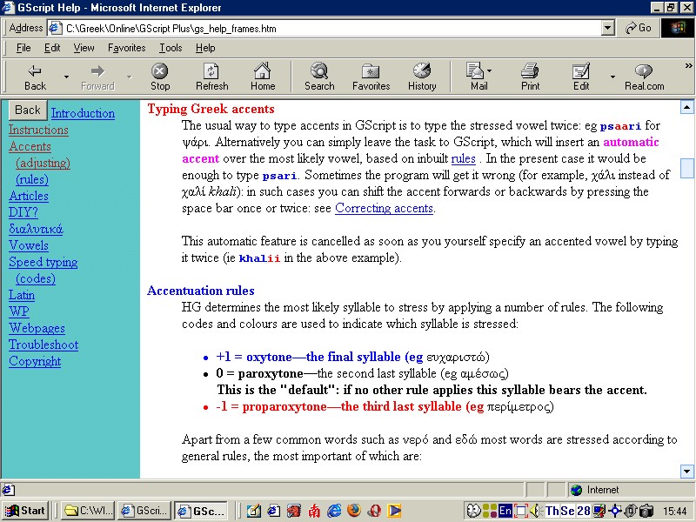
Task: Open the Favorites menu
Action: pos(127,48)
